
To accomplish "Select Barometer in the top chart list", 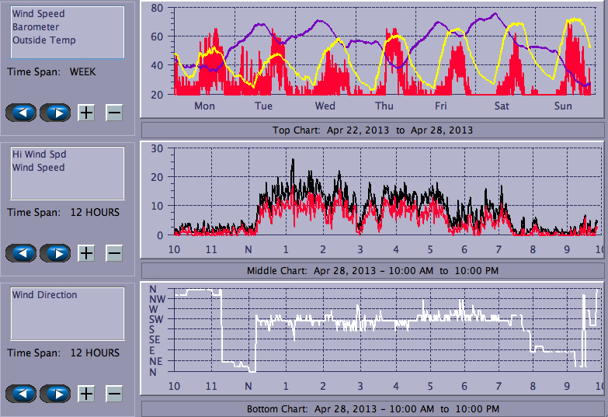I will click(x=36, y=27).
